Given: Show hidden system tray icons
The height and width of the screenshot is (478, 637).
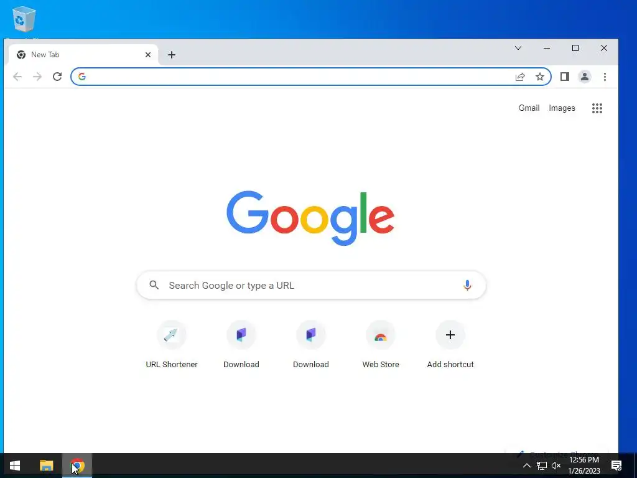Looking at the screenshot, I should (526, 466).
